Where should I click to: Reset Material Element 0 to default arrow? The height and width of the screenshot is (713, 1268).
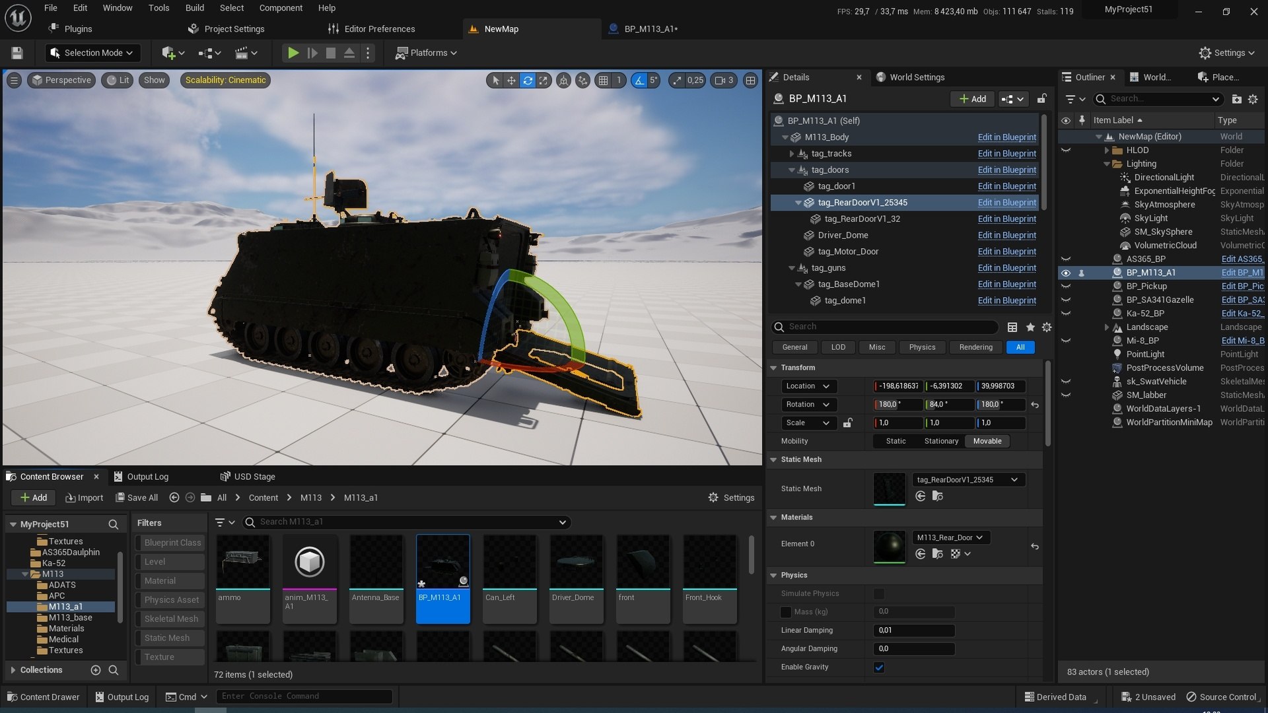point(1035,547)
